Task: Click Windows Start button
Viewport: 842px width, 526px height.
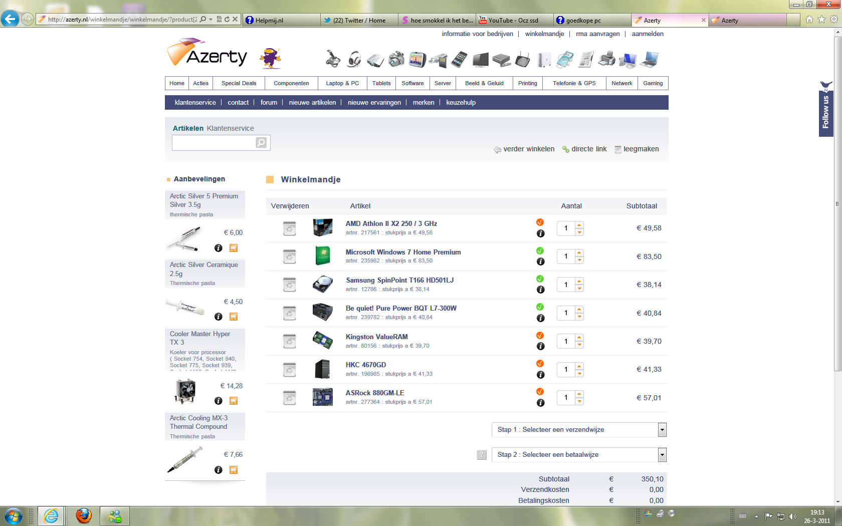Action: (13, 515)
